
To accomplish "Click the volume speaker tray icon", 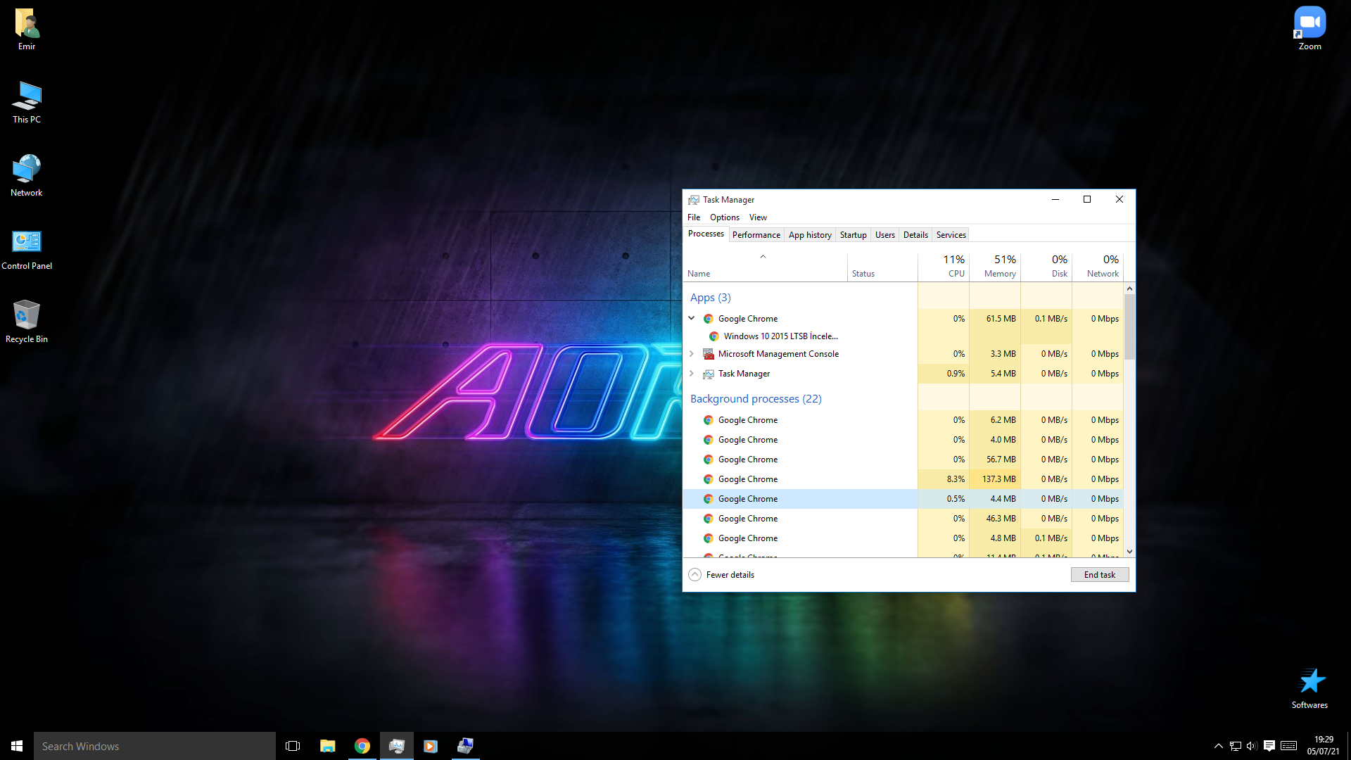I will click(x=1252, y=746).
